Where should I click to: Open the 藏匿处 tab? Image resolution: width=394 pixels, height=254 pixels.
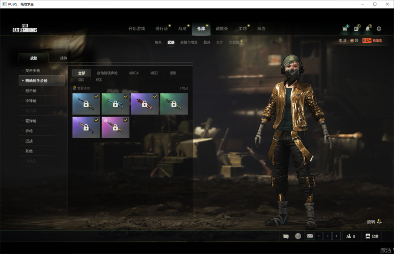222,29
